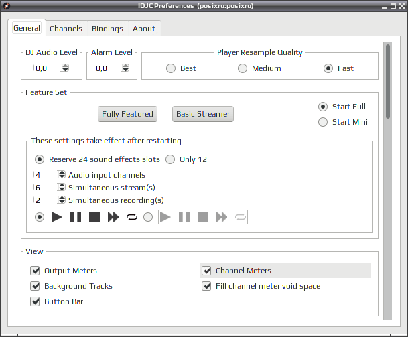Image resolution: width=408 pixels, height=337 pixels.
Task: Click "These settings take effect after restarting" text
Action: 106,141
